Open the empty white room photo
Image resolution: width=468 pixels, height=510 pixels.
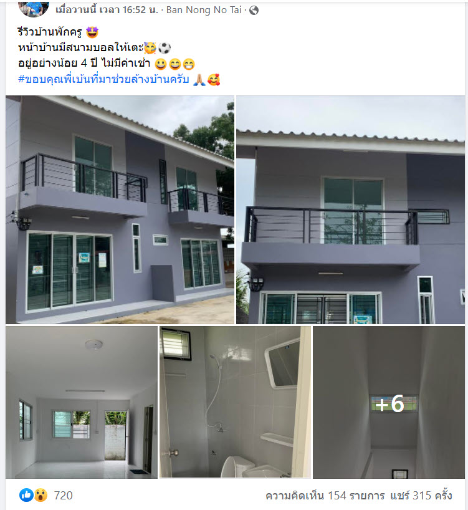[82, 402]
